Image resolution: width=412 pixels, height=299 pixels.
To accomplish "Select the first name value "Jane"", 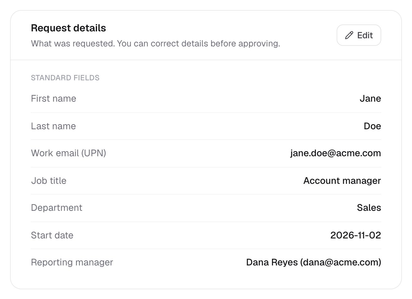I will click(370, 99).
